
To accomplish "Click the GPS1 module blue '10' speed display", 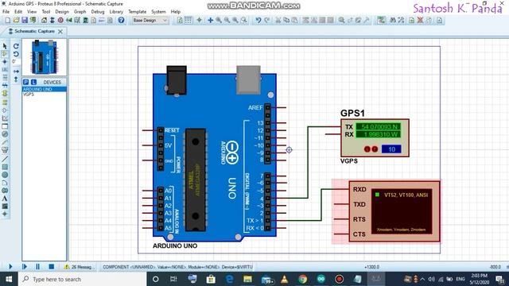I will pos(391,149).
